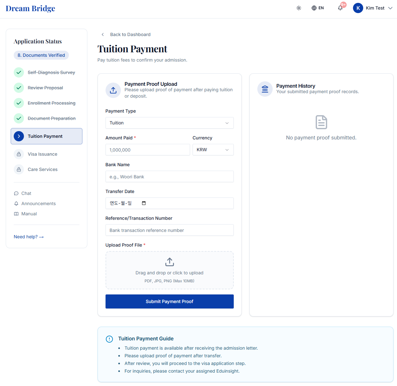Click the upload arrow in drop zone

point(170,262)
